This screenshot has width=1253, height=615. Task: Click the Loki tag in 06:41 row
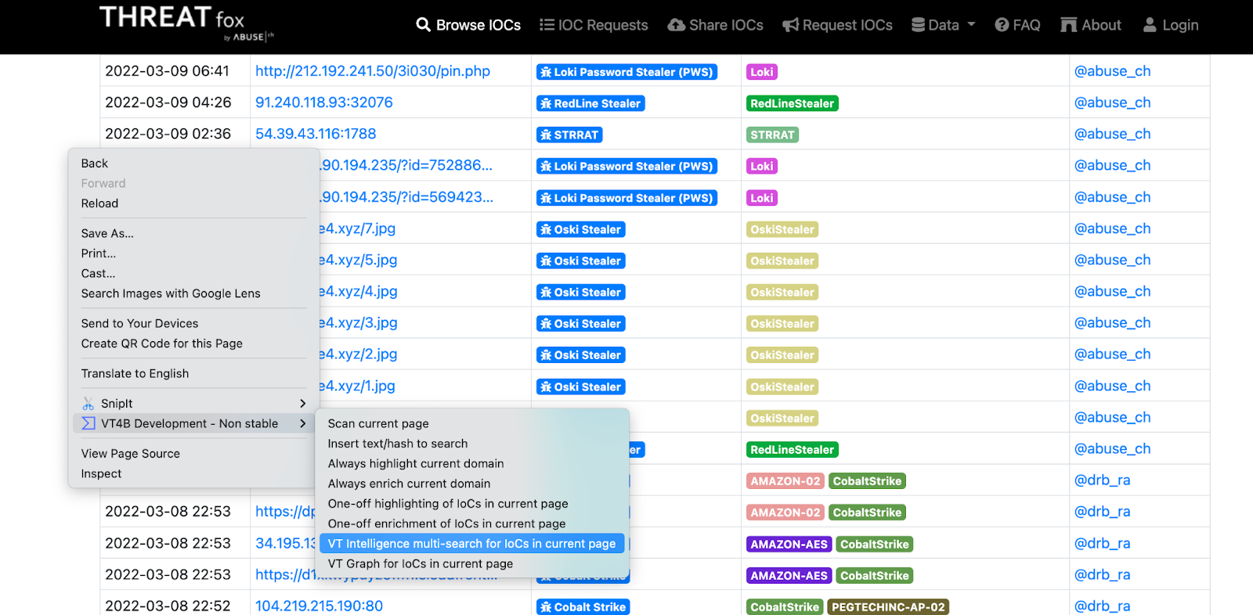[762, 72]
